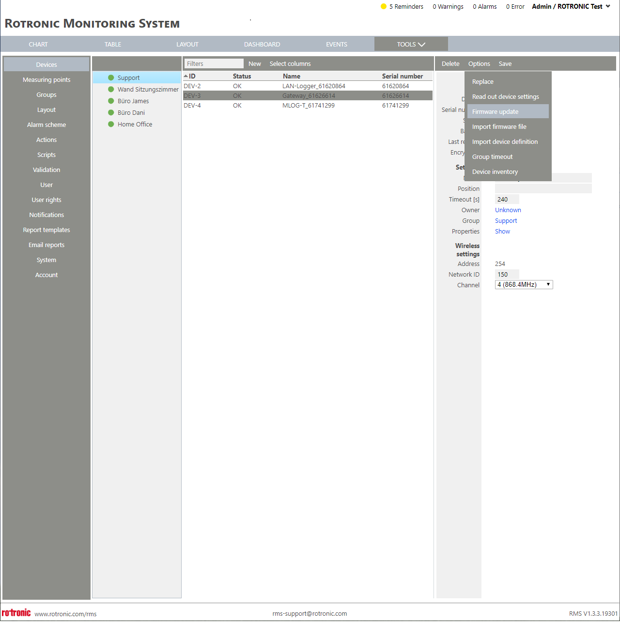The width and height of the screenshot is (620, 623).
Task: Open System settings in the sidebar
Action: (x=46, y=260)
